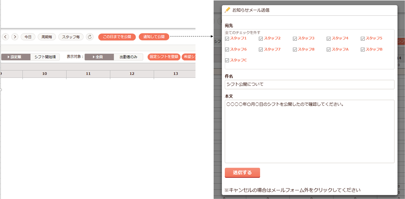
Task: Click the circular refresh icon
Action: click(90, 37)
